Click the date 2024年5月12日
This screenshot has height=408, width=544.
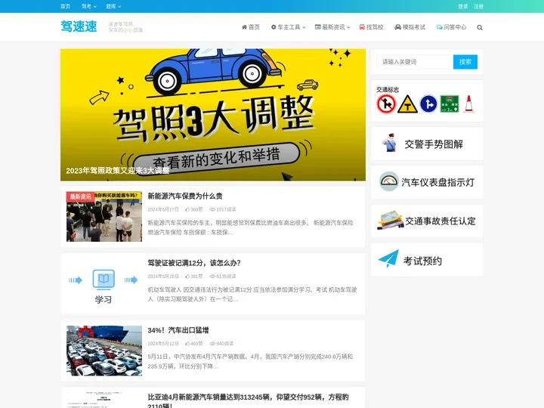tap(163, 344)
